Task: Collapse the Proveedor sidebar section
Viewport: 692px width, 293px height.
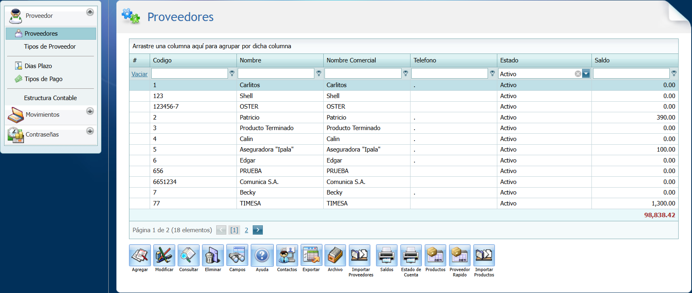Action: tap(90, 12)
